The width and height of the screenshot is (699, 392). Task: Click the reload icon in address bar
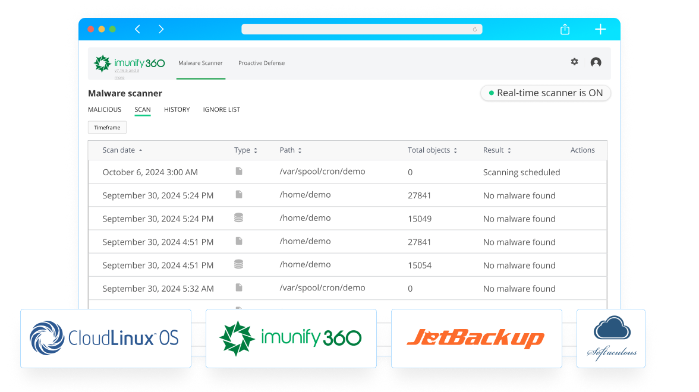point(474,30)
